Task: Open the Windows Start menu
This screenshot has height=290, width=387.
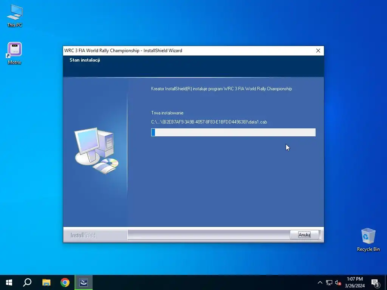Action: (9, 282)
